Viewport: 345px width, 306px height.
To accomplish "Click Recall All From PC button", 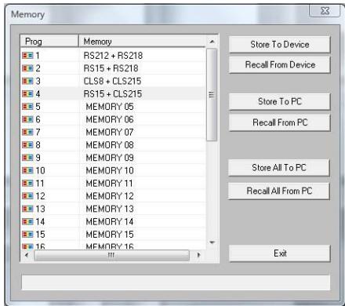I will [279, 191].
